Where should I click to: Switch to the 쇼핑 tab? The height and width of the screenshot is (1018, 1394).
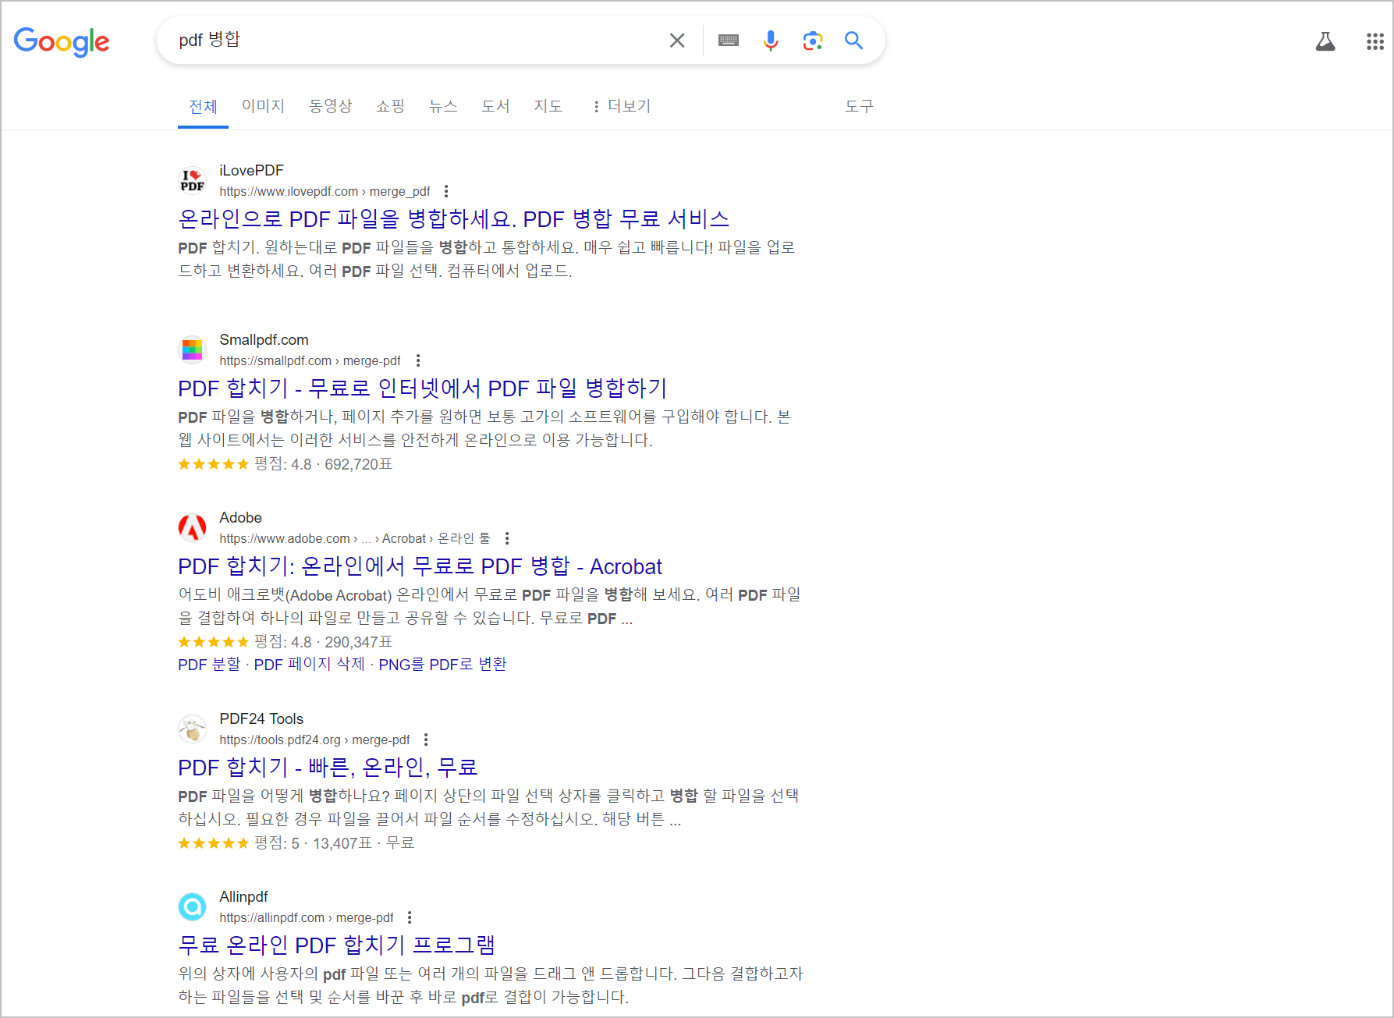click(x=390, y=106)
